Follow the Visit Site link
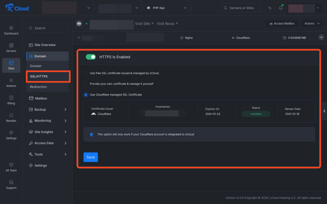327x204 pixels. [x=144, y=24]
